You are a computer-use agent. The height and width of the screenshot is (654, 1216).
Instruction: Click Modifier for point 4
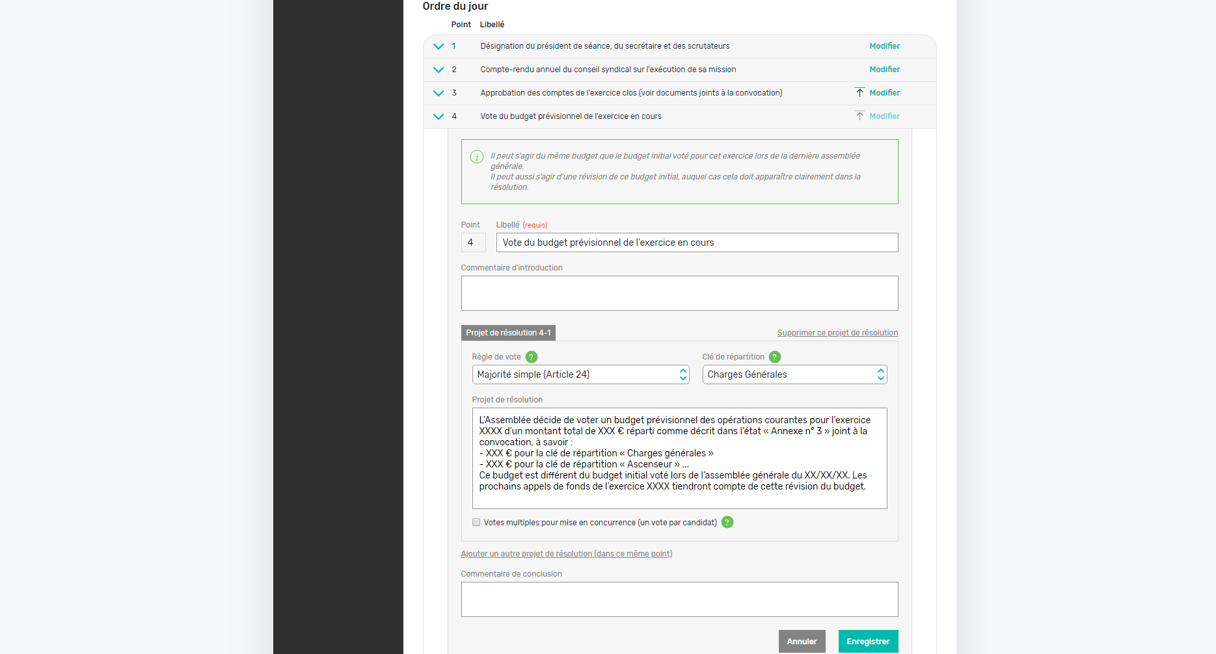885,116
